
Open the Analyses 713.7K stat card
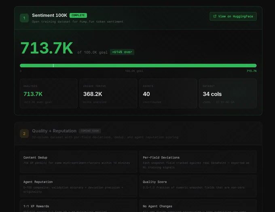pyautogui.click(x=49, y=94)
